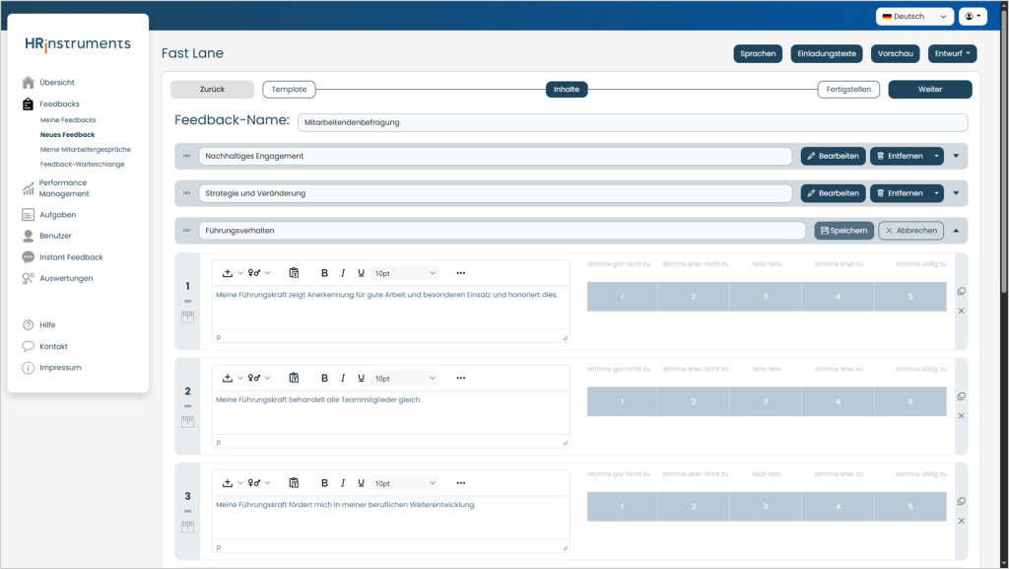
Task: Open the Entwurf status dropdown
Action: (x=952, y=53)
